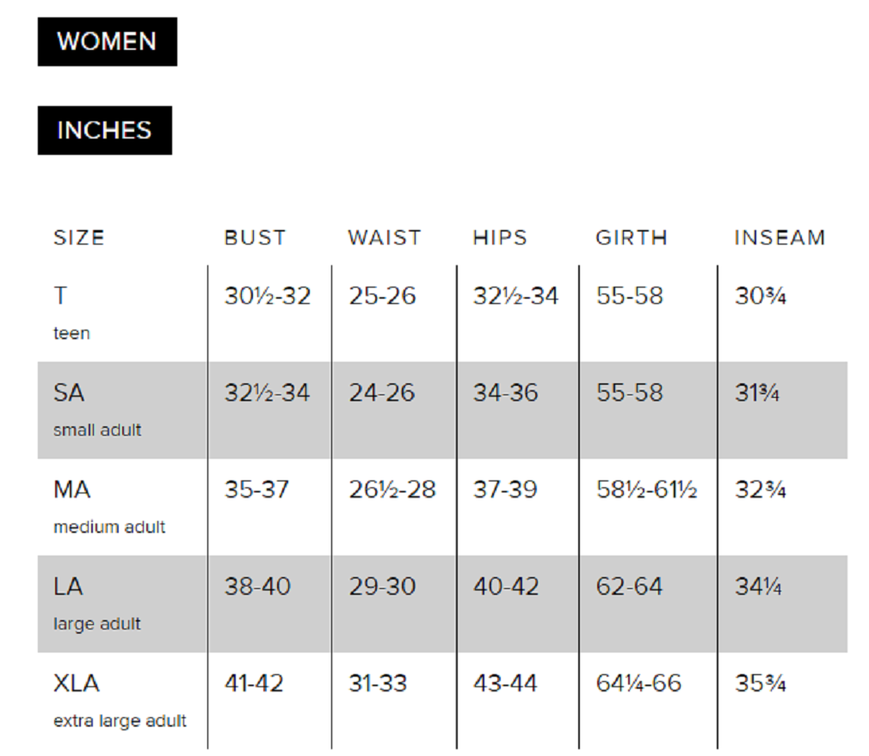This screenshot has height=756, width=869.
Task: Select the extra large adult inseam 35¾
Action: (761, 684)
